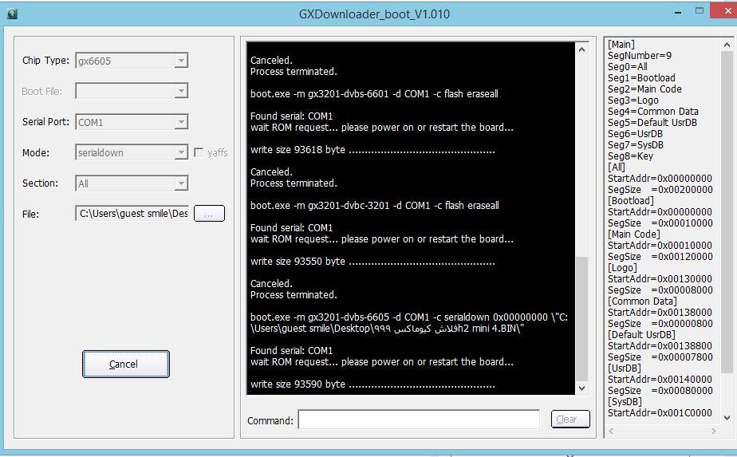Click config panel scrollbar down arrow

click(727, 417)
